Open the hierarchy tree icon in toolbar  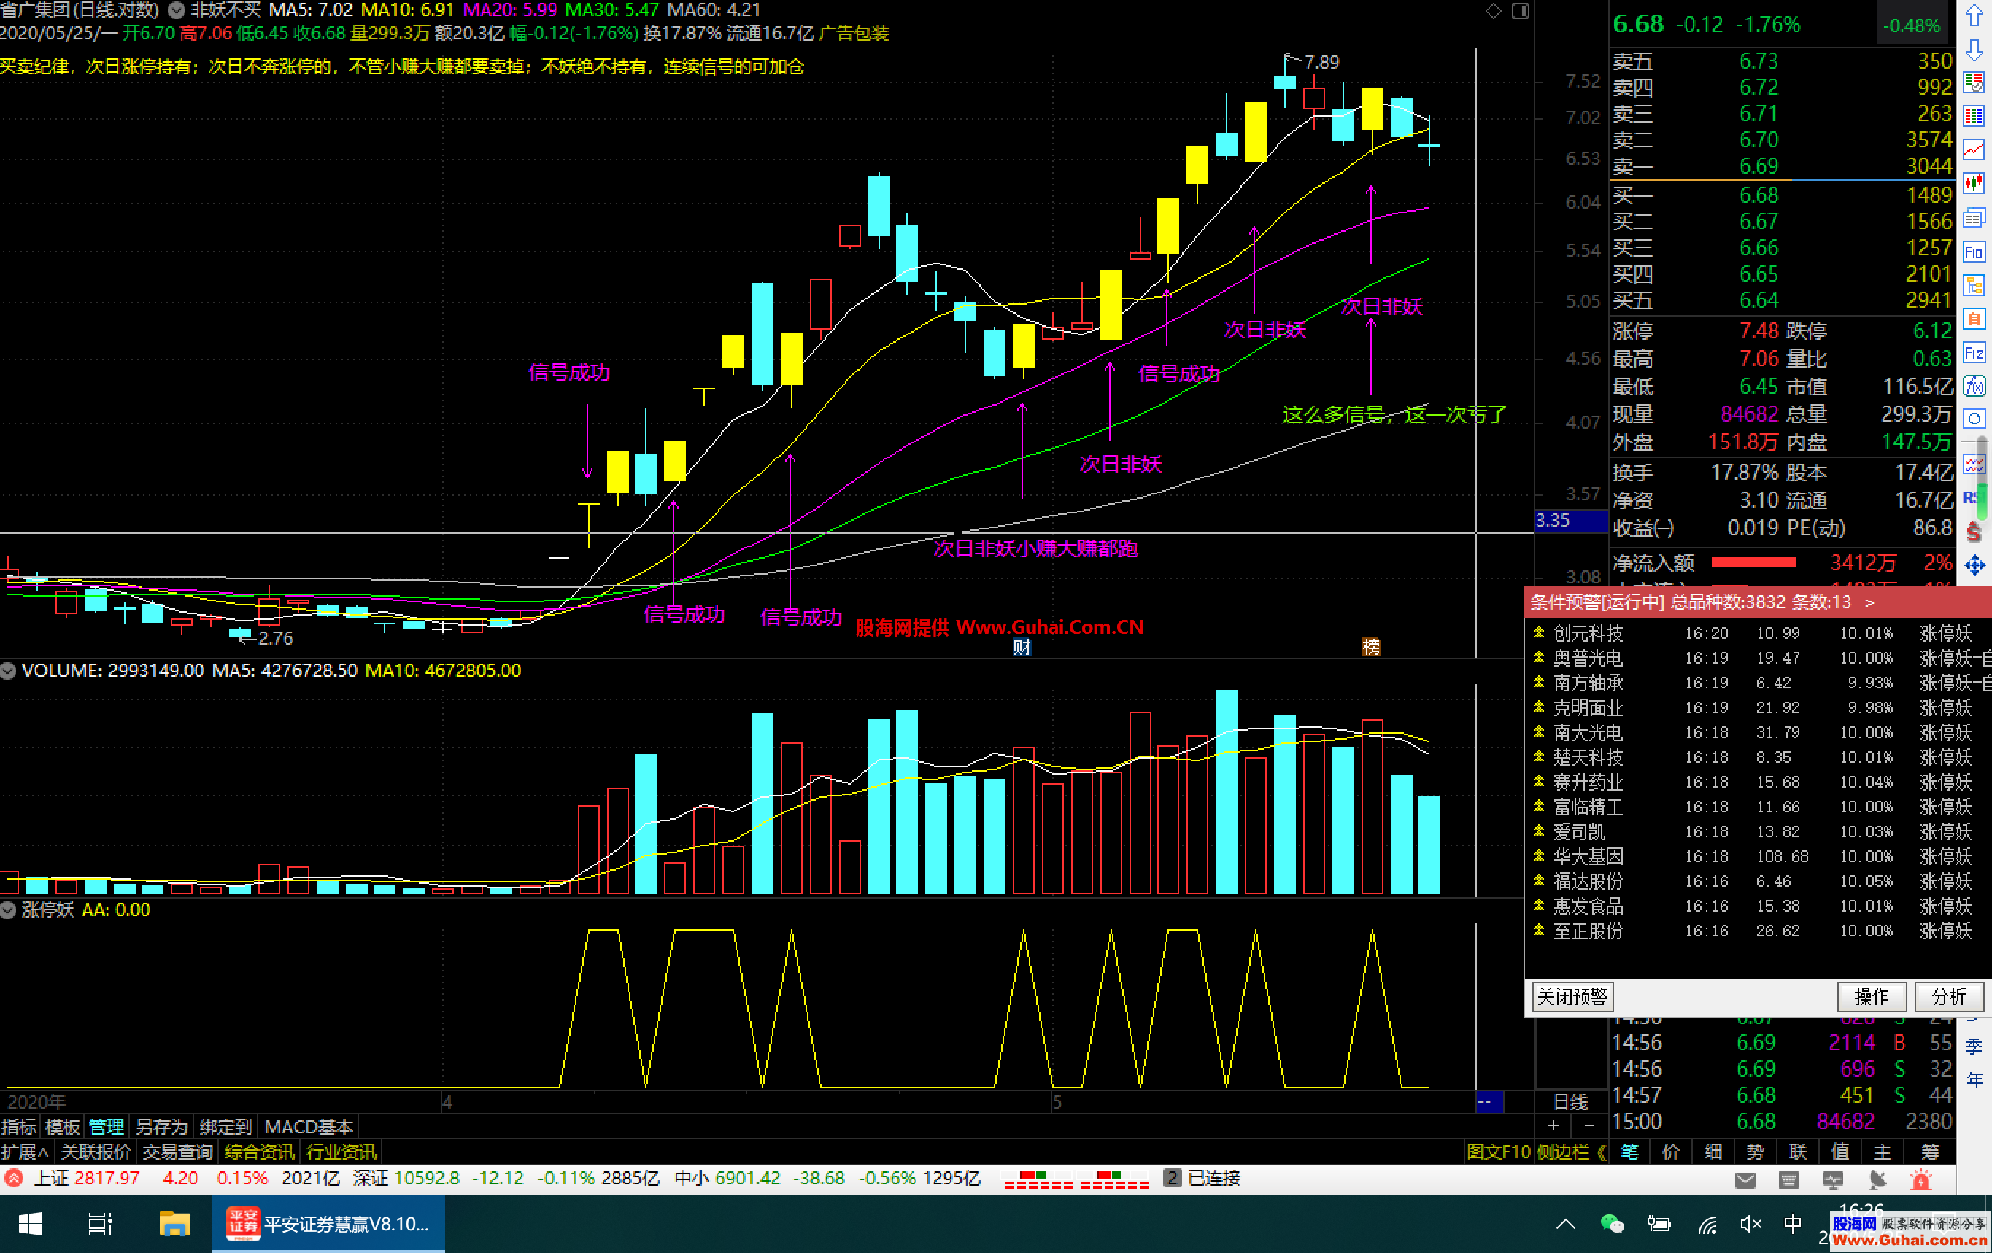click(1974, 285)
